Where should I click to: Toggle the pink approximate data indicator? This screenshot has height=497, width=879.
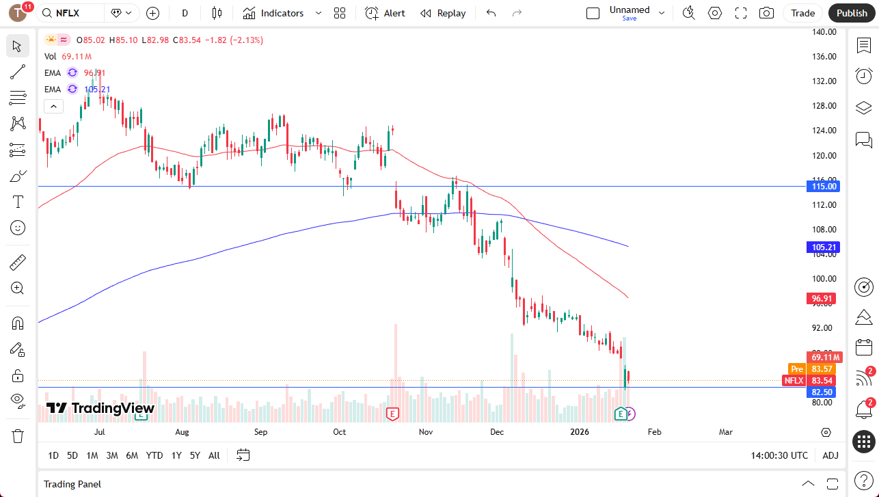64,40
